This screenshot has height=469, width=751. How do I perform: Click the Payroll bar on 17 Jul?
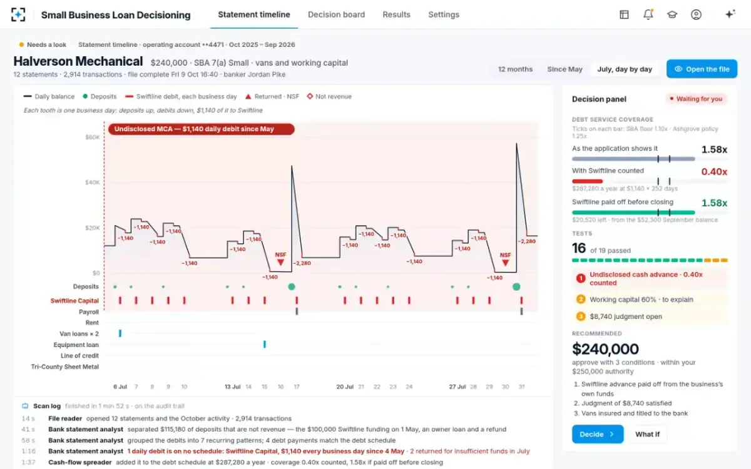tap(297, 311)
